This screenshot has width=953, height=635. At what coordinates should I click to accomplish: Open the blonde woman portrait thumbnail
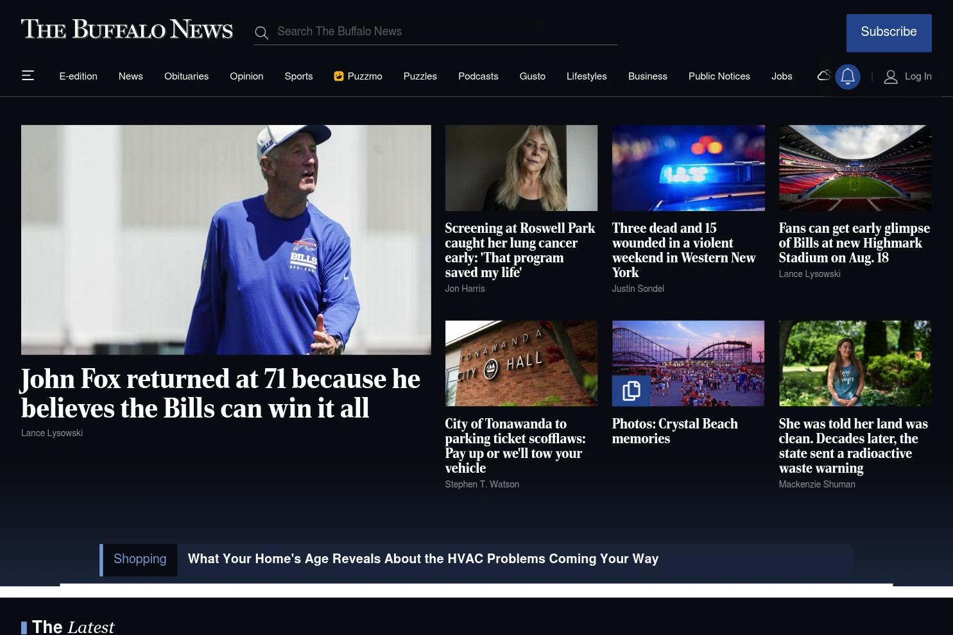[521, 168]
